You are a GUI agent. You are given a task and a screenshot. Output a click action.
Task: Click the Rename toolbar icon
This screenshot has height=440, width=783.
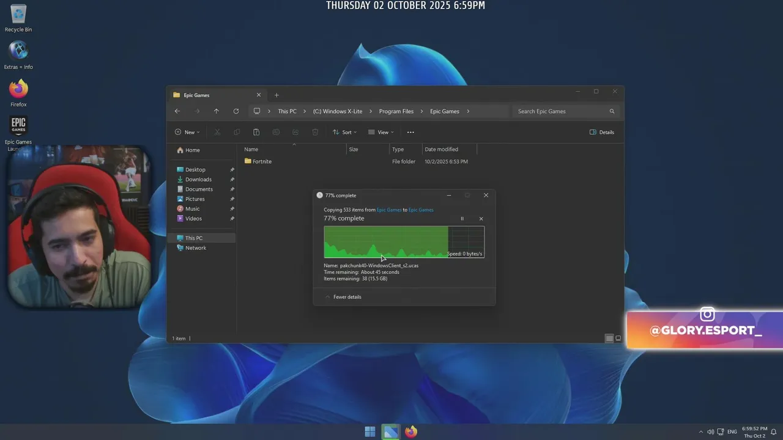click(276, 132)
